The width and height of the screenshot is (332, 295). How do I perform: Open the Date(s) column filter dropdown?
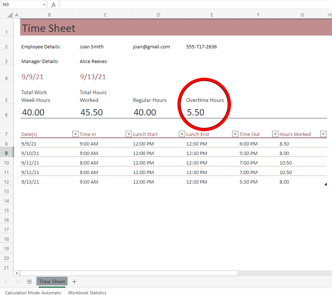75,134
